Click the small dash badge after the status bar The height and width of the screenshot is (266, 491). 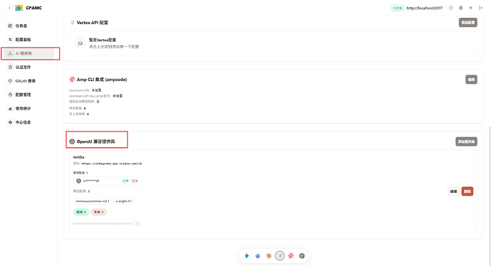click(x=137, y=223)
